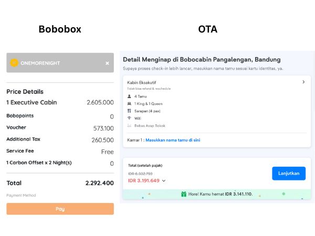This screenshot has height=236, width=315.
Task: Select the Kabin Eksekutif title
Action: tap(142, 82)
